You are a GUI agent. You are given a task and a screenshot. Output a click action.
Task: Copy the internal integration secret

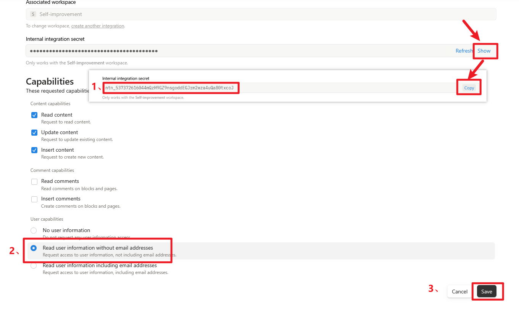469,88
